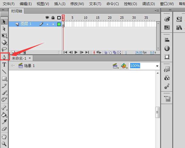Toggle Edit Multiple Frames button

115,52
